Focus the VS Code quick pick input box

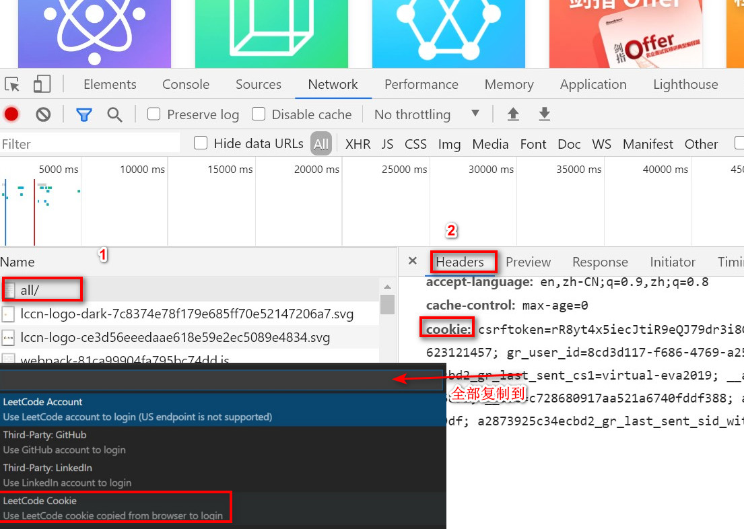tap(222, 380)
